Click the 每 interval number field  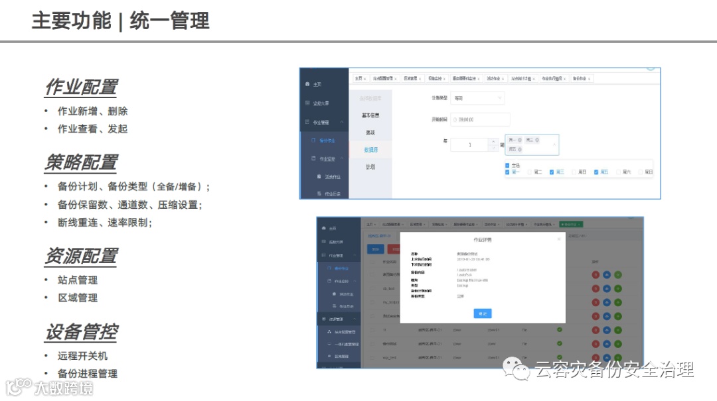(469, 144)
